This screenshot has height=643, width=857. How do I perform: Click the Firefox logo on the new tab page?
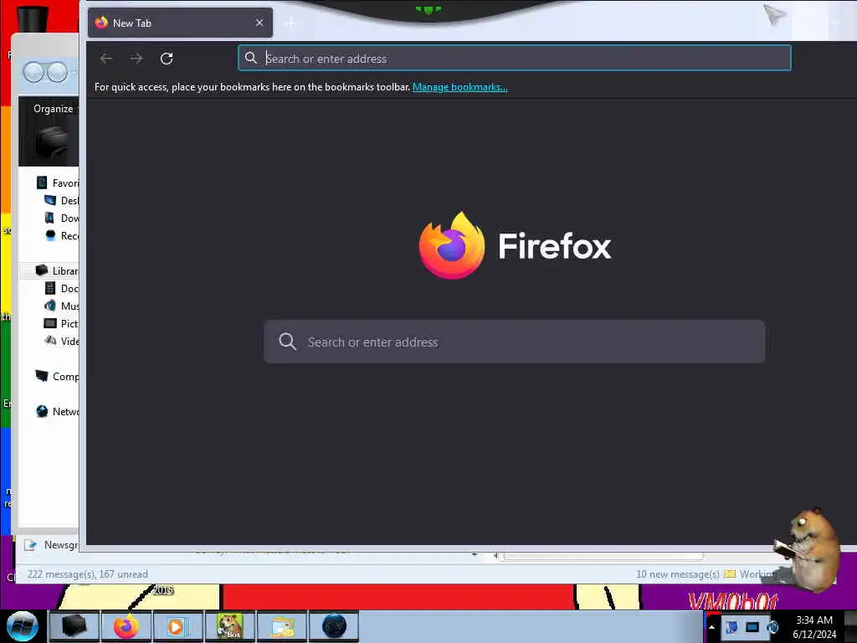click(x=452, y=245)
